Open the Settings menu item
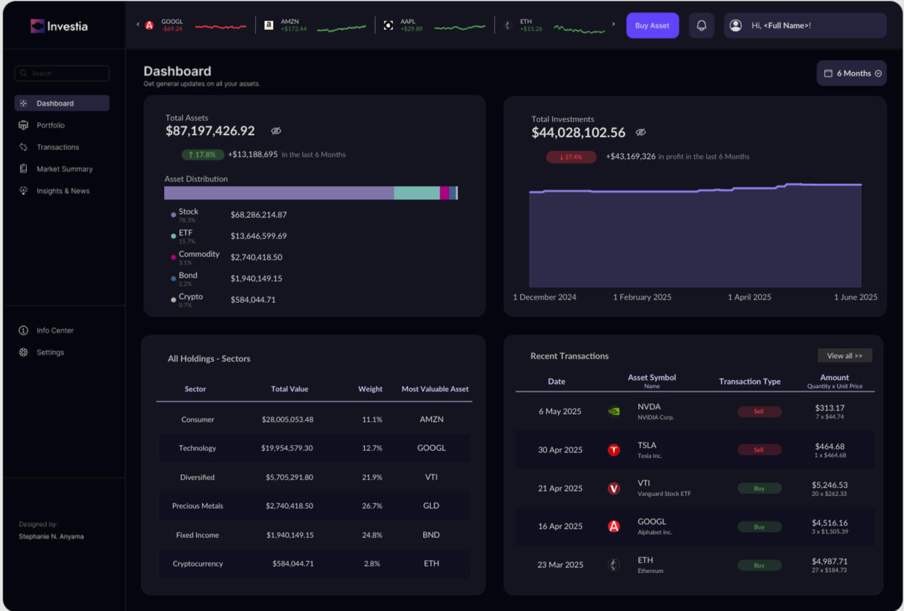The width and height of the screenshot is (904, 611). click(50, 352)
